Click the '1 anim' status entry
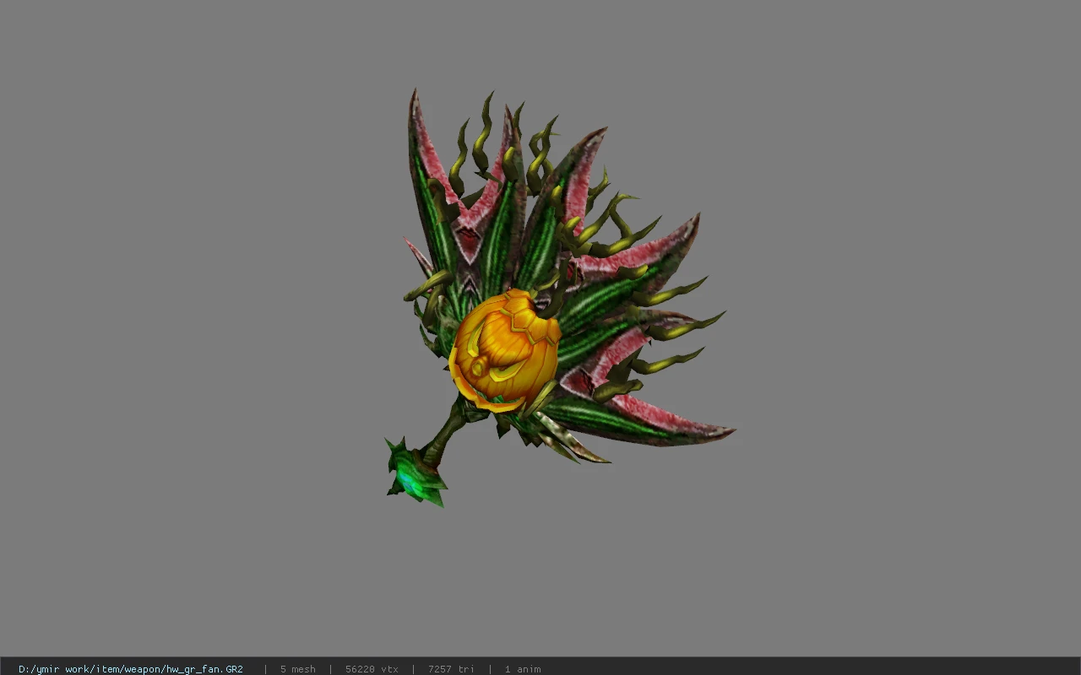Image resolution: width=1081 pixels, height=675 pixels. 523,669
